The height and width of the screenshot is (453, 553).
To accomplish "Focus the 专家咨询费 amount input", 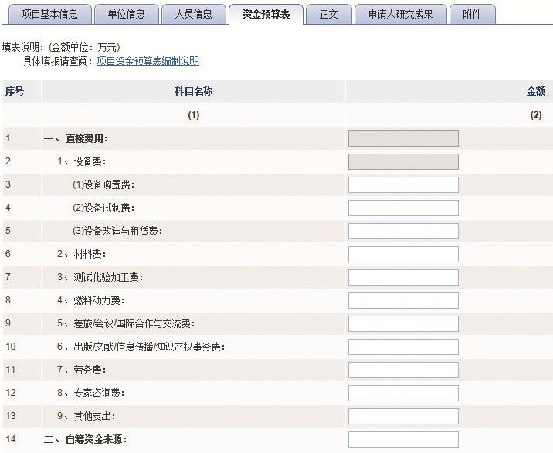I will (403, 394).
